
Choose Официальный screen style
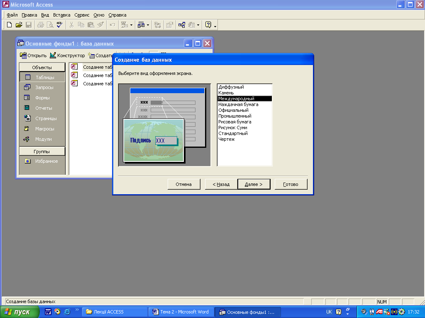(244, 110)
